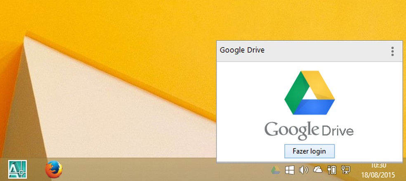Screen dimensions: 406x181
Task: Click the Google Drive triangle logo
Action: click(x=309, y=93)
